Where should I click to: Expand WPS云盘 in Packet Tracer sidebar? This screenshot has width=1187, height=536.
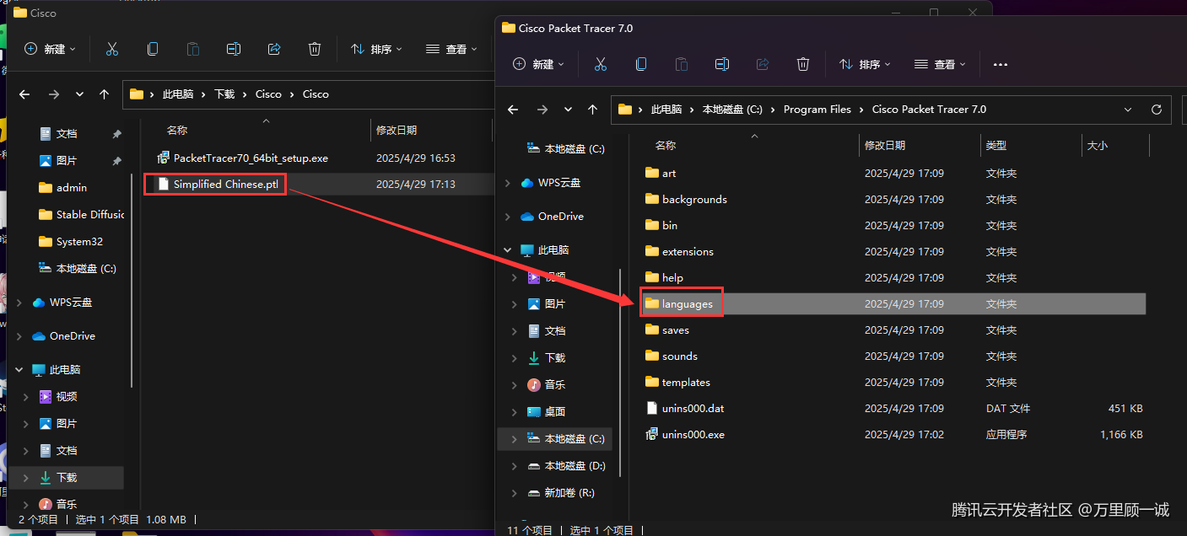click(x=507, y=183)
